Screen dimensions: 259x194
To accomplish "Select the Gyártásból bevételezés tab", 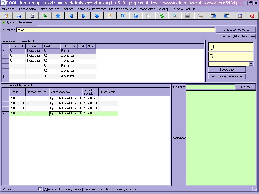I will (19, 22).
